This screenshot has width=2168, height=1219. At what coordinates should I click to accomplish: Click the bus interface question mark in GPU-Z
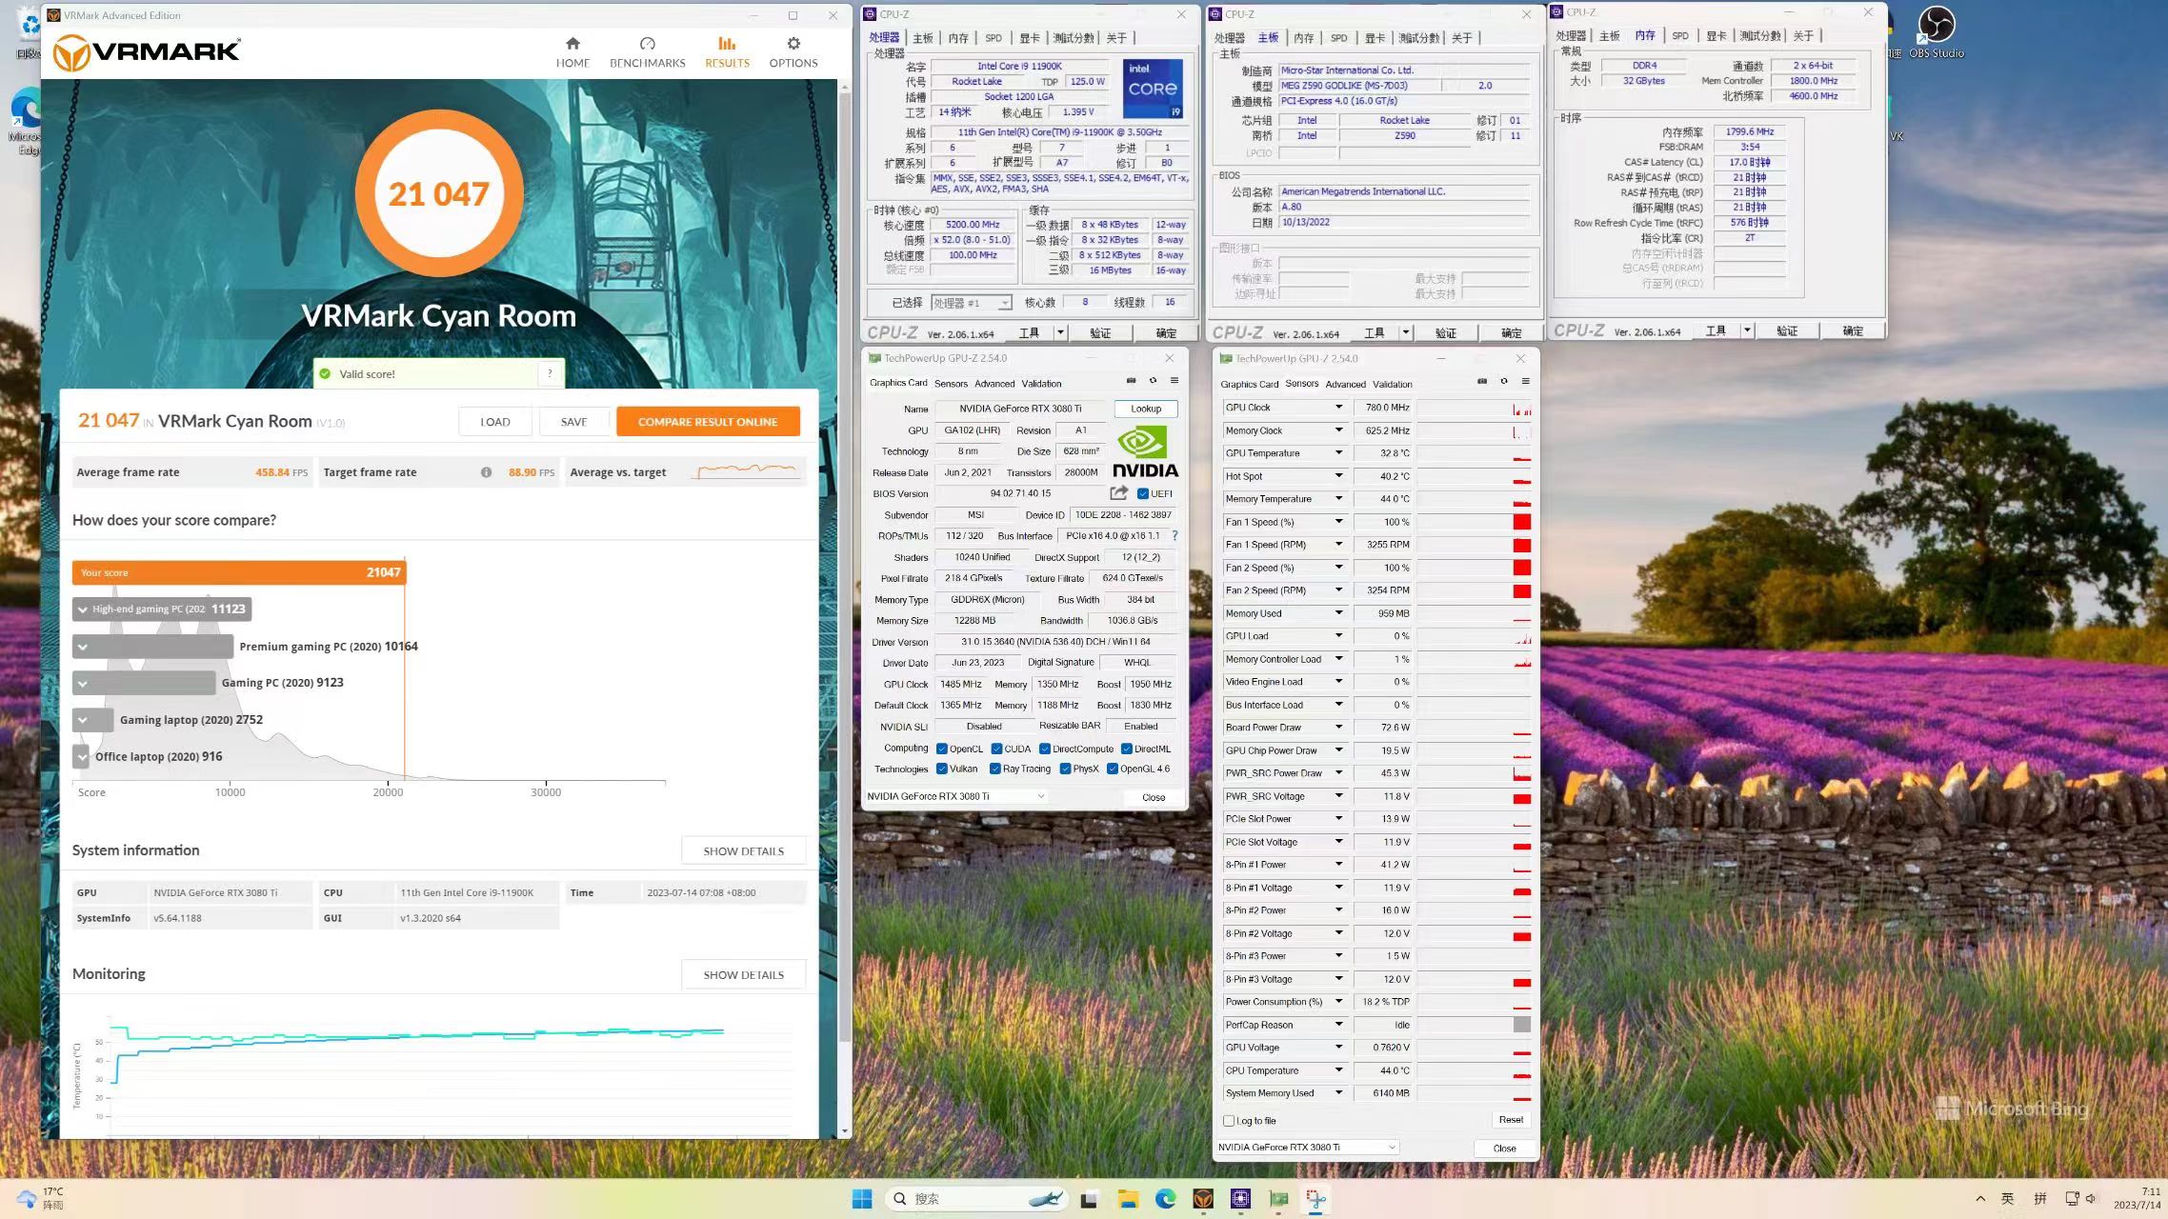click(x=1174, y=536)
